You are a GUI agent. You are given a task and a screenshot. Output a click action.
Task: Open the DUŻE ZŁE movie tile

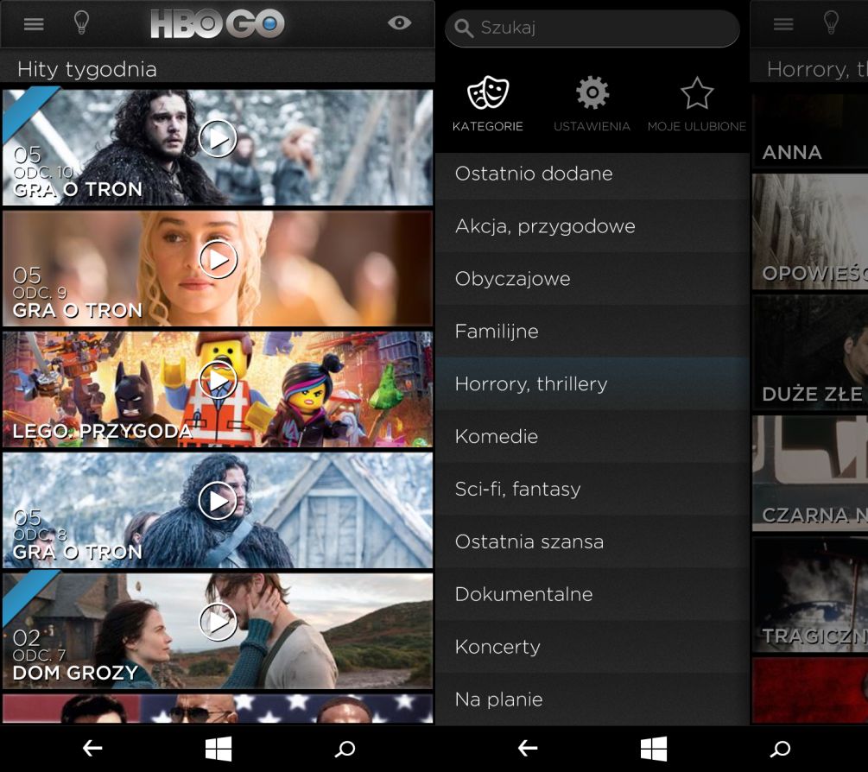[810, 352]
